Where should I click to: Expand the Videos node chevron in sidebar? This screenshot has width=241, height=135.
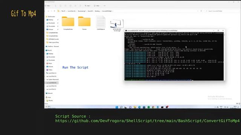click(45, 70)
